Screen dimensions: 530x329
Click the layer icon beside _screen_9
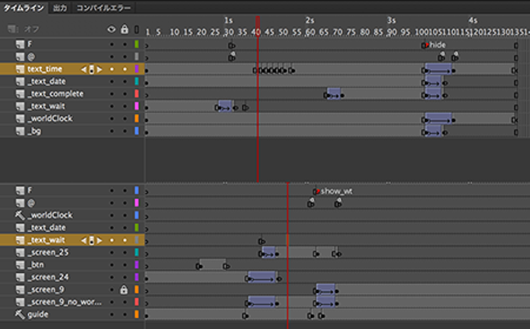[20, 290]
